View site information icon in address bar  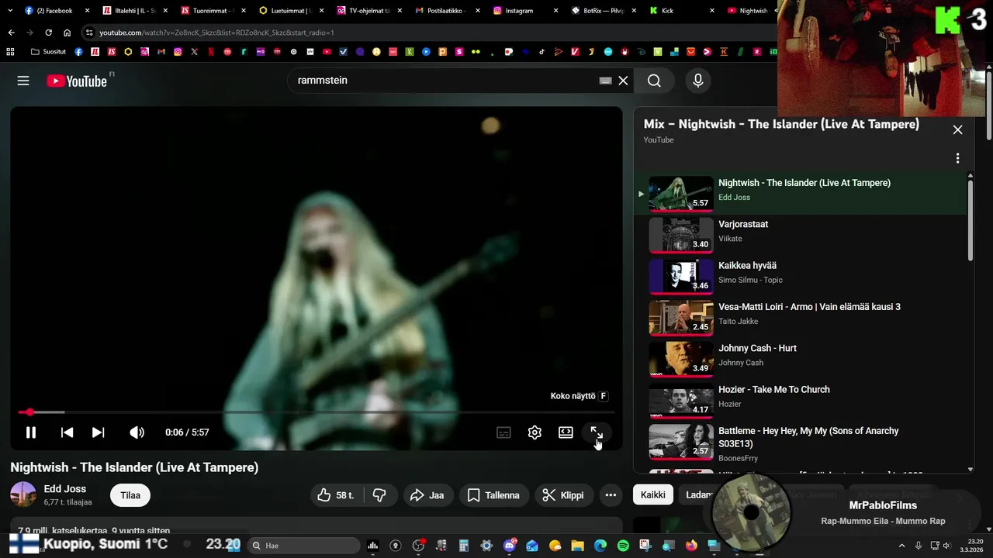tap(89, 33)
